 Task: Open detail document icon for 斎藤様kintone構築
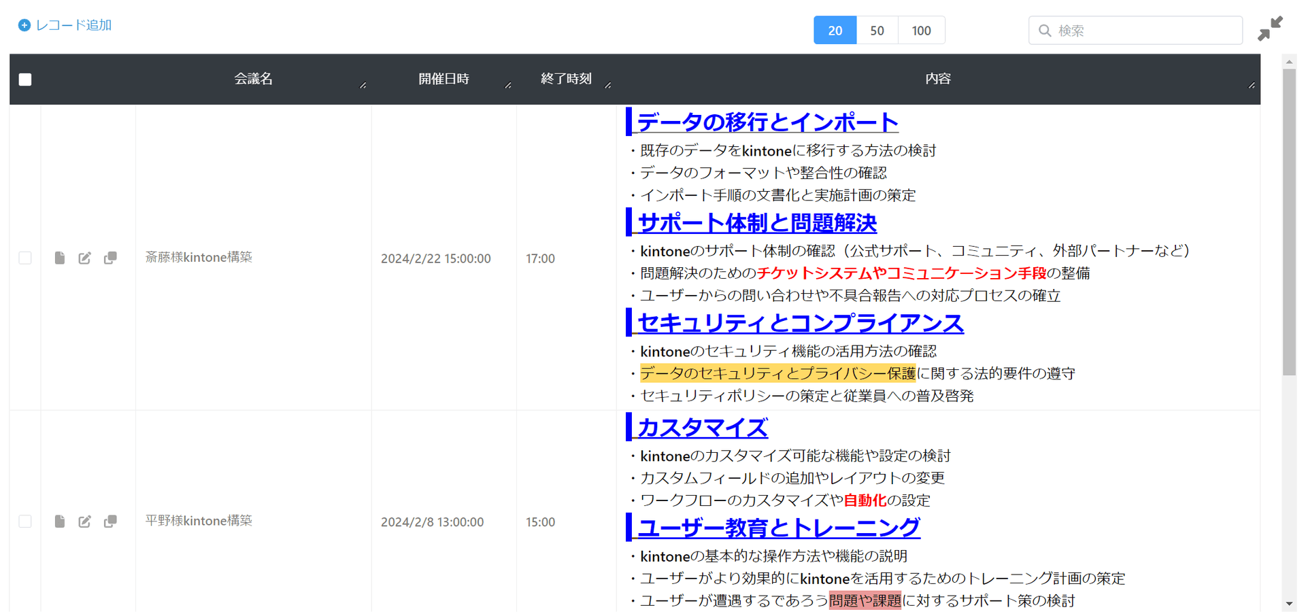60,258
